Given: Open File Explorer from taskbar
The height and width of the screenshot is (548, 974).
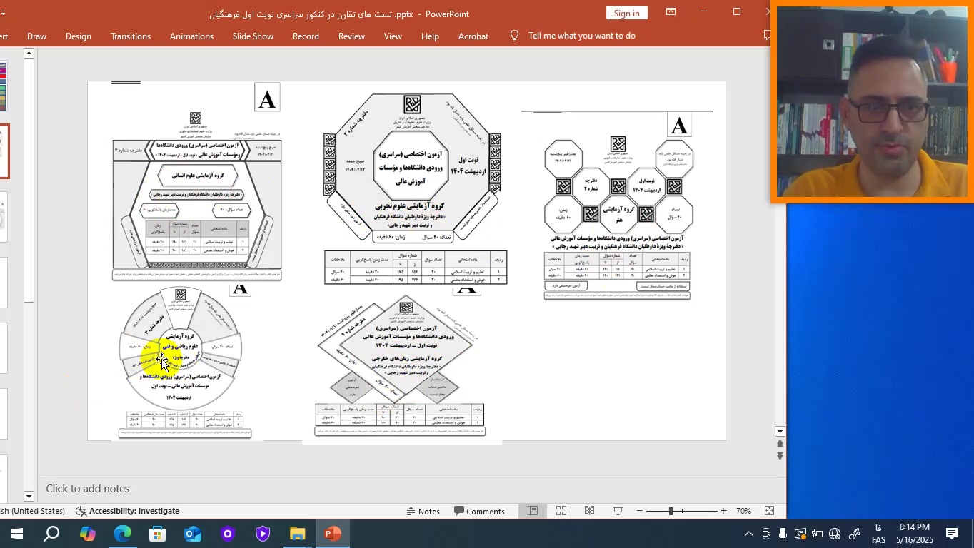Looking at the screenshot, I should pyautogui.click(x=297, y=534).
